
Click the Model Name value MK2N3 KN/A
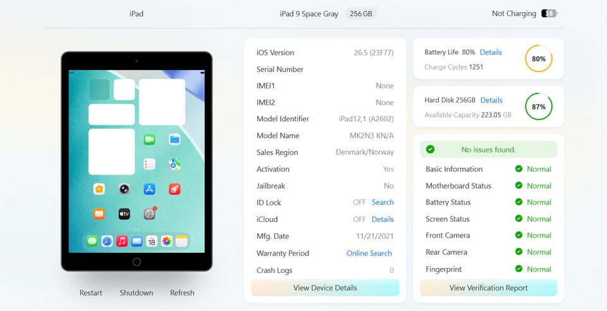(x=372, y=136)
